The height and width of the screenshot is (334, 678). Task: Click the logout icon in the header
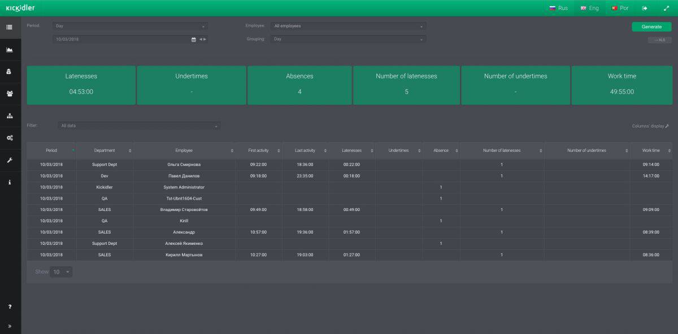click(x=645, y=8)
